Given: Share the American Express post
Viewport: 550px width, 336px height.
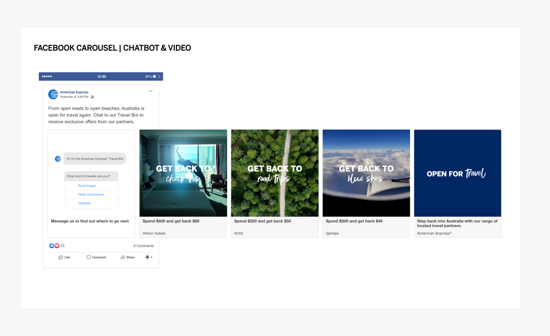Looking at the screenshot, I should [x=128, y=257].
